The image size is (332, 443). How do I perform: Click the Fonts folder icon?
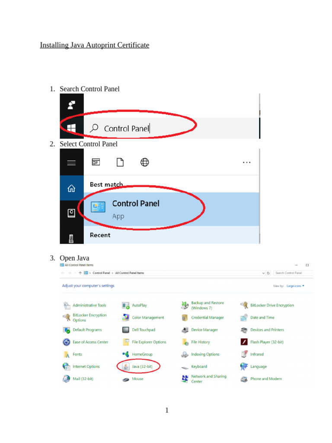click(x=66, y=354)
